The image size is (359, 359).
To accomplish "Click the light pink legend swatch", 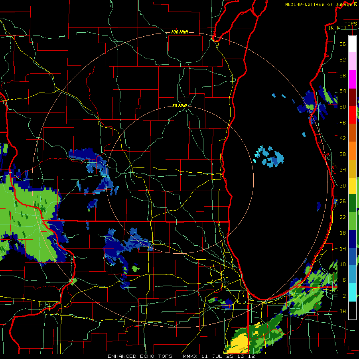I will tap(352, 61).
